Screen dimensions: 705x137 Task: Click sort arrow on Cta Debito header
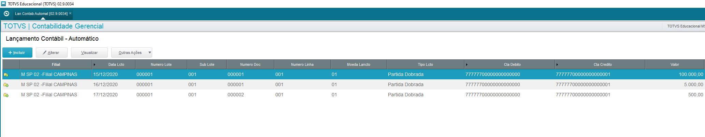466,64
